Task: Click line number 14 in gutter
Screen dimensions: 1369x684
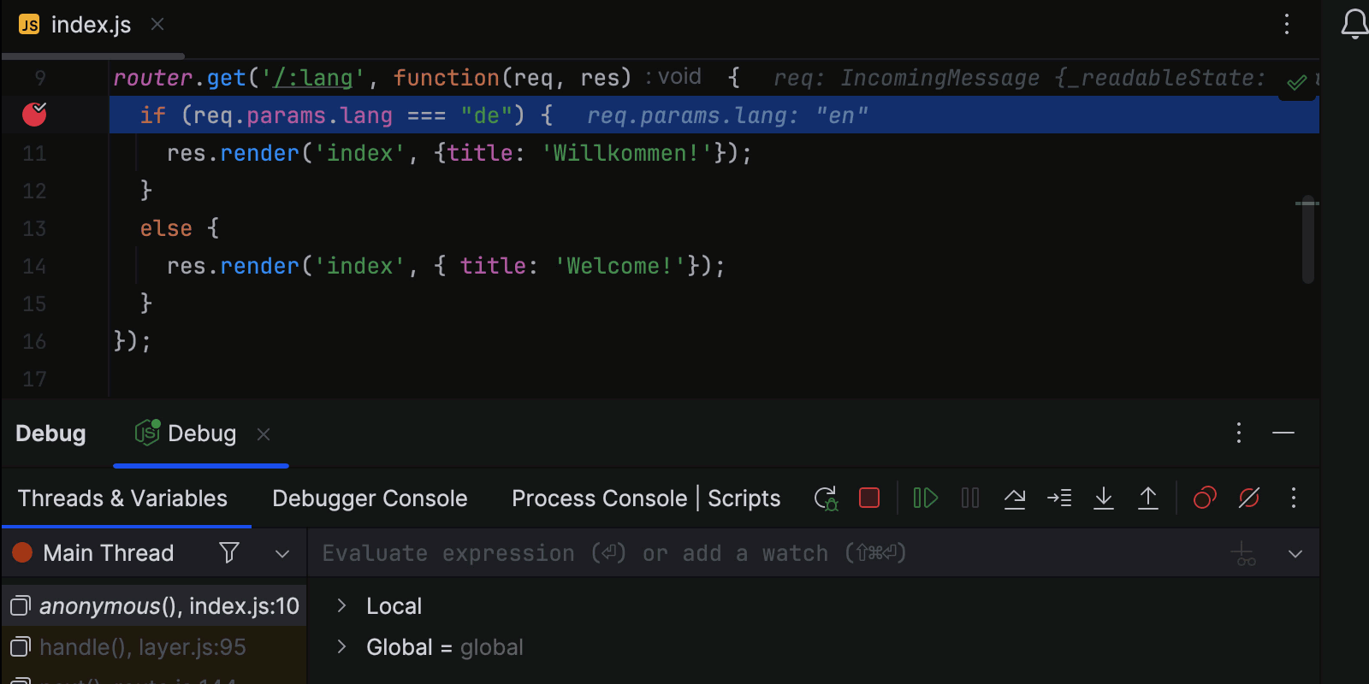Action: click(x=34, y=267)
